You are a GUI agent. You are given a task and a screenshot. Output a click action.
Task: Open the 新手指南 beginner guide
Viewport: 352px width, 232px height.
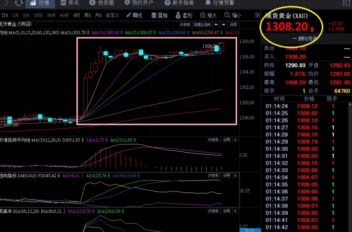178,3
